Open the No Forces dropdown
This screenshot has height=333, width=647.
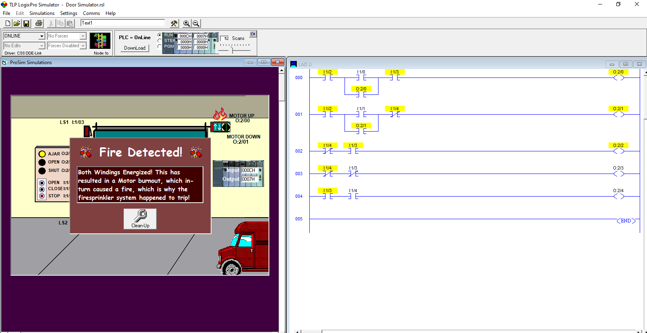[x=83, y=36]
